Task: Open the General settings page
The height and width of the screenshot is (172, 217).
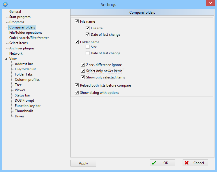Action: coord(15,12)
